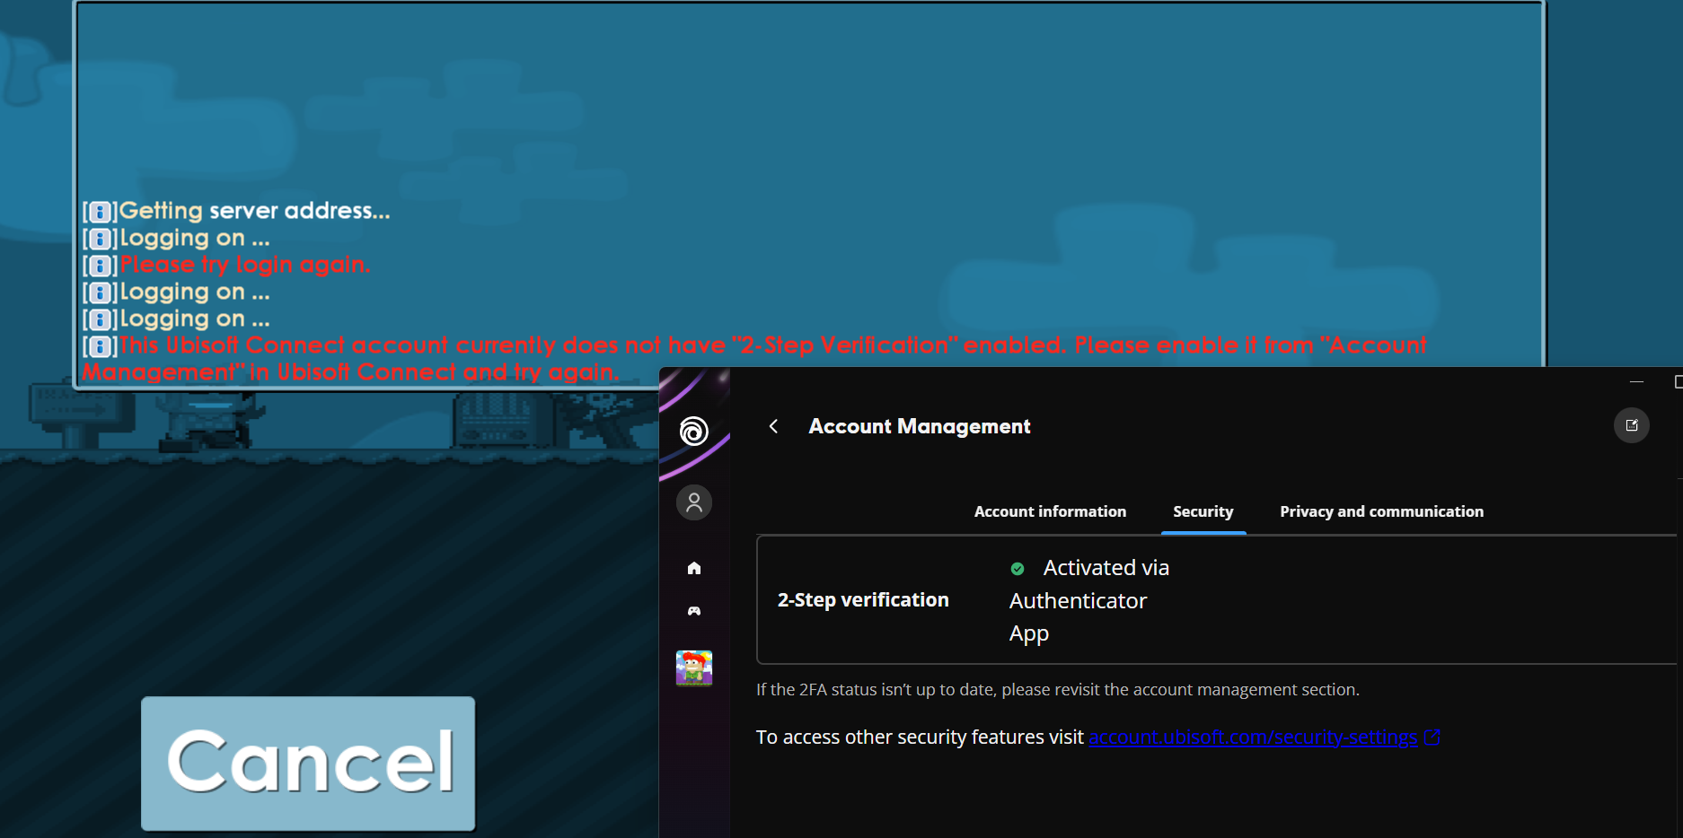Cancel the Growtopia login attempt
The height and width of the screenshot is (838, 1683).
[x=308, y=764]
